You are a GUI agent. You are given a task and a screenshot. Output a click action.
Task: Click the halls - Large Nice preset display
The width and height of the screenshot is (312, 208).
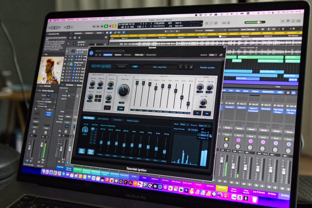click(160, 67)
